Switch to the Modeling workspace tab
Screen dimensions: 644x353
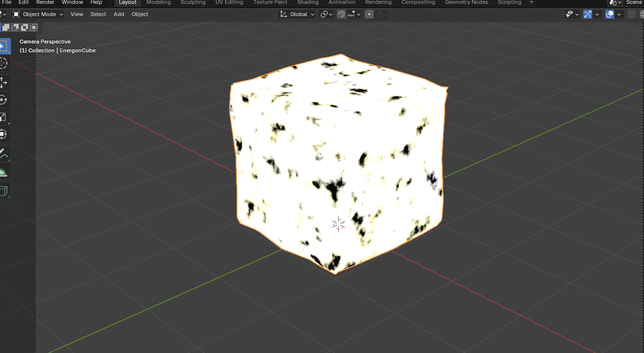(159, 2)
